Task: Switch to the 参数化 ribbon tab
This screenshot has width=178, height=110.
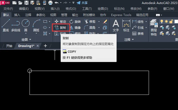Action: click(x=41, y=15)
